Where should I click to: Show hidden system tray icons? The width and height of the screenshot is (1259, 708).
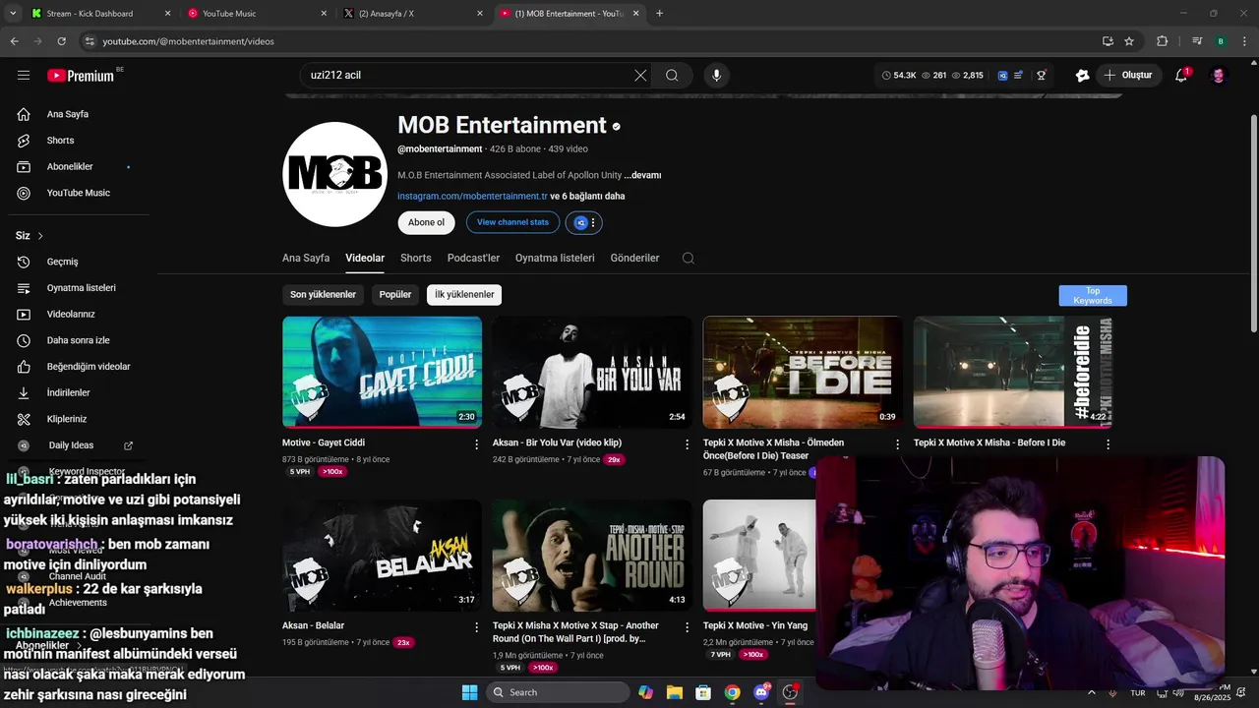coord(1091,692)
